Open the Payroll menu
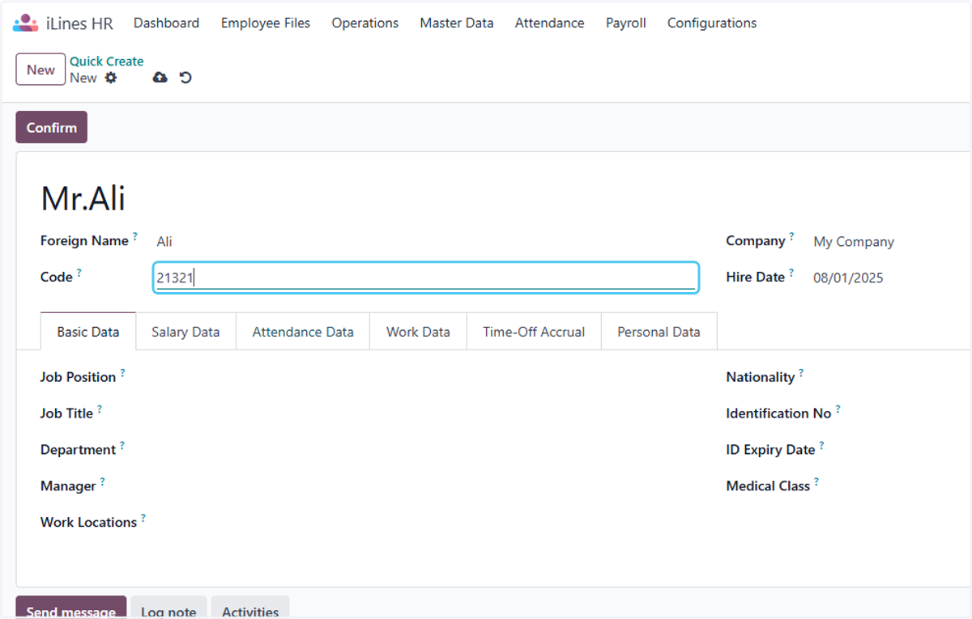 [x=626, y=23]
